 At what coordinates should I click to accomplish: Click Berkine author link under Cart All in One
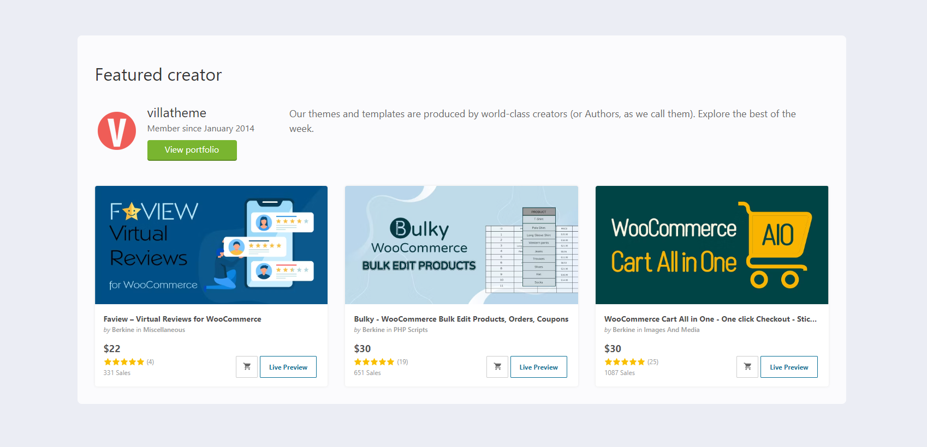click(623, 330)
